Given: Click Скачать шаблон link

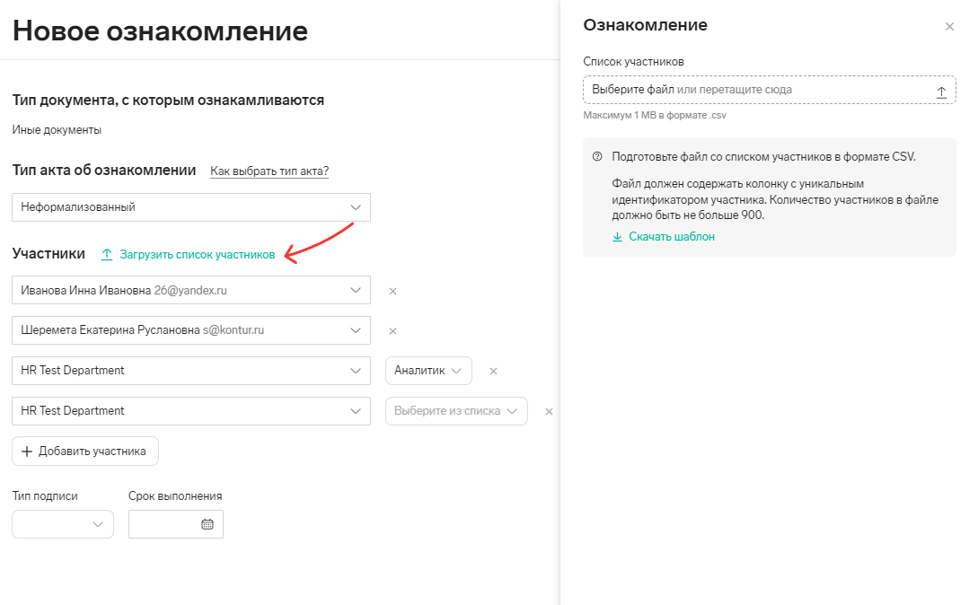Looking at the screenshot, I should point(672,236).
